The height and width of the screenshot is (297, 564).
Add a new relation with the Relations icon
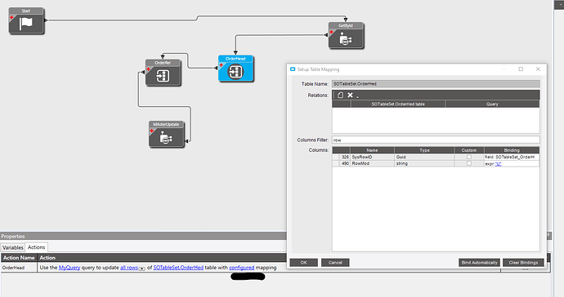[x=340, y=95]
